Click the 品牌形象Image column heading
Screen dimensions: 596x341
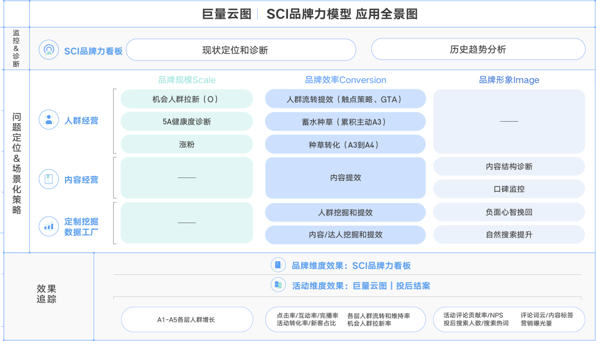point(509,80)
